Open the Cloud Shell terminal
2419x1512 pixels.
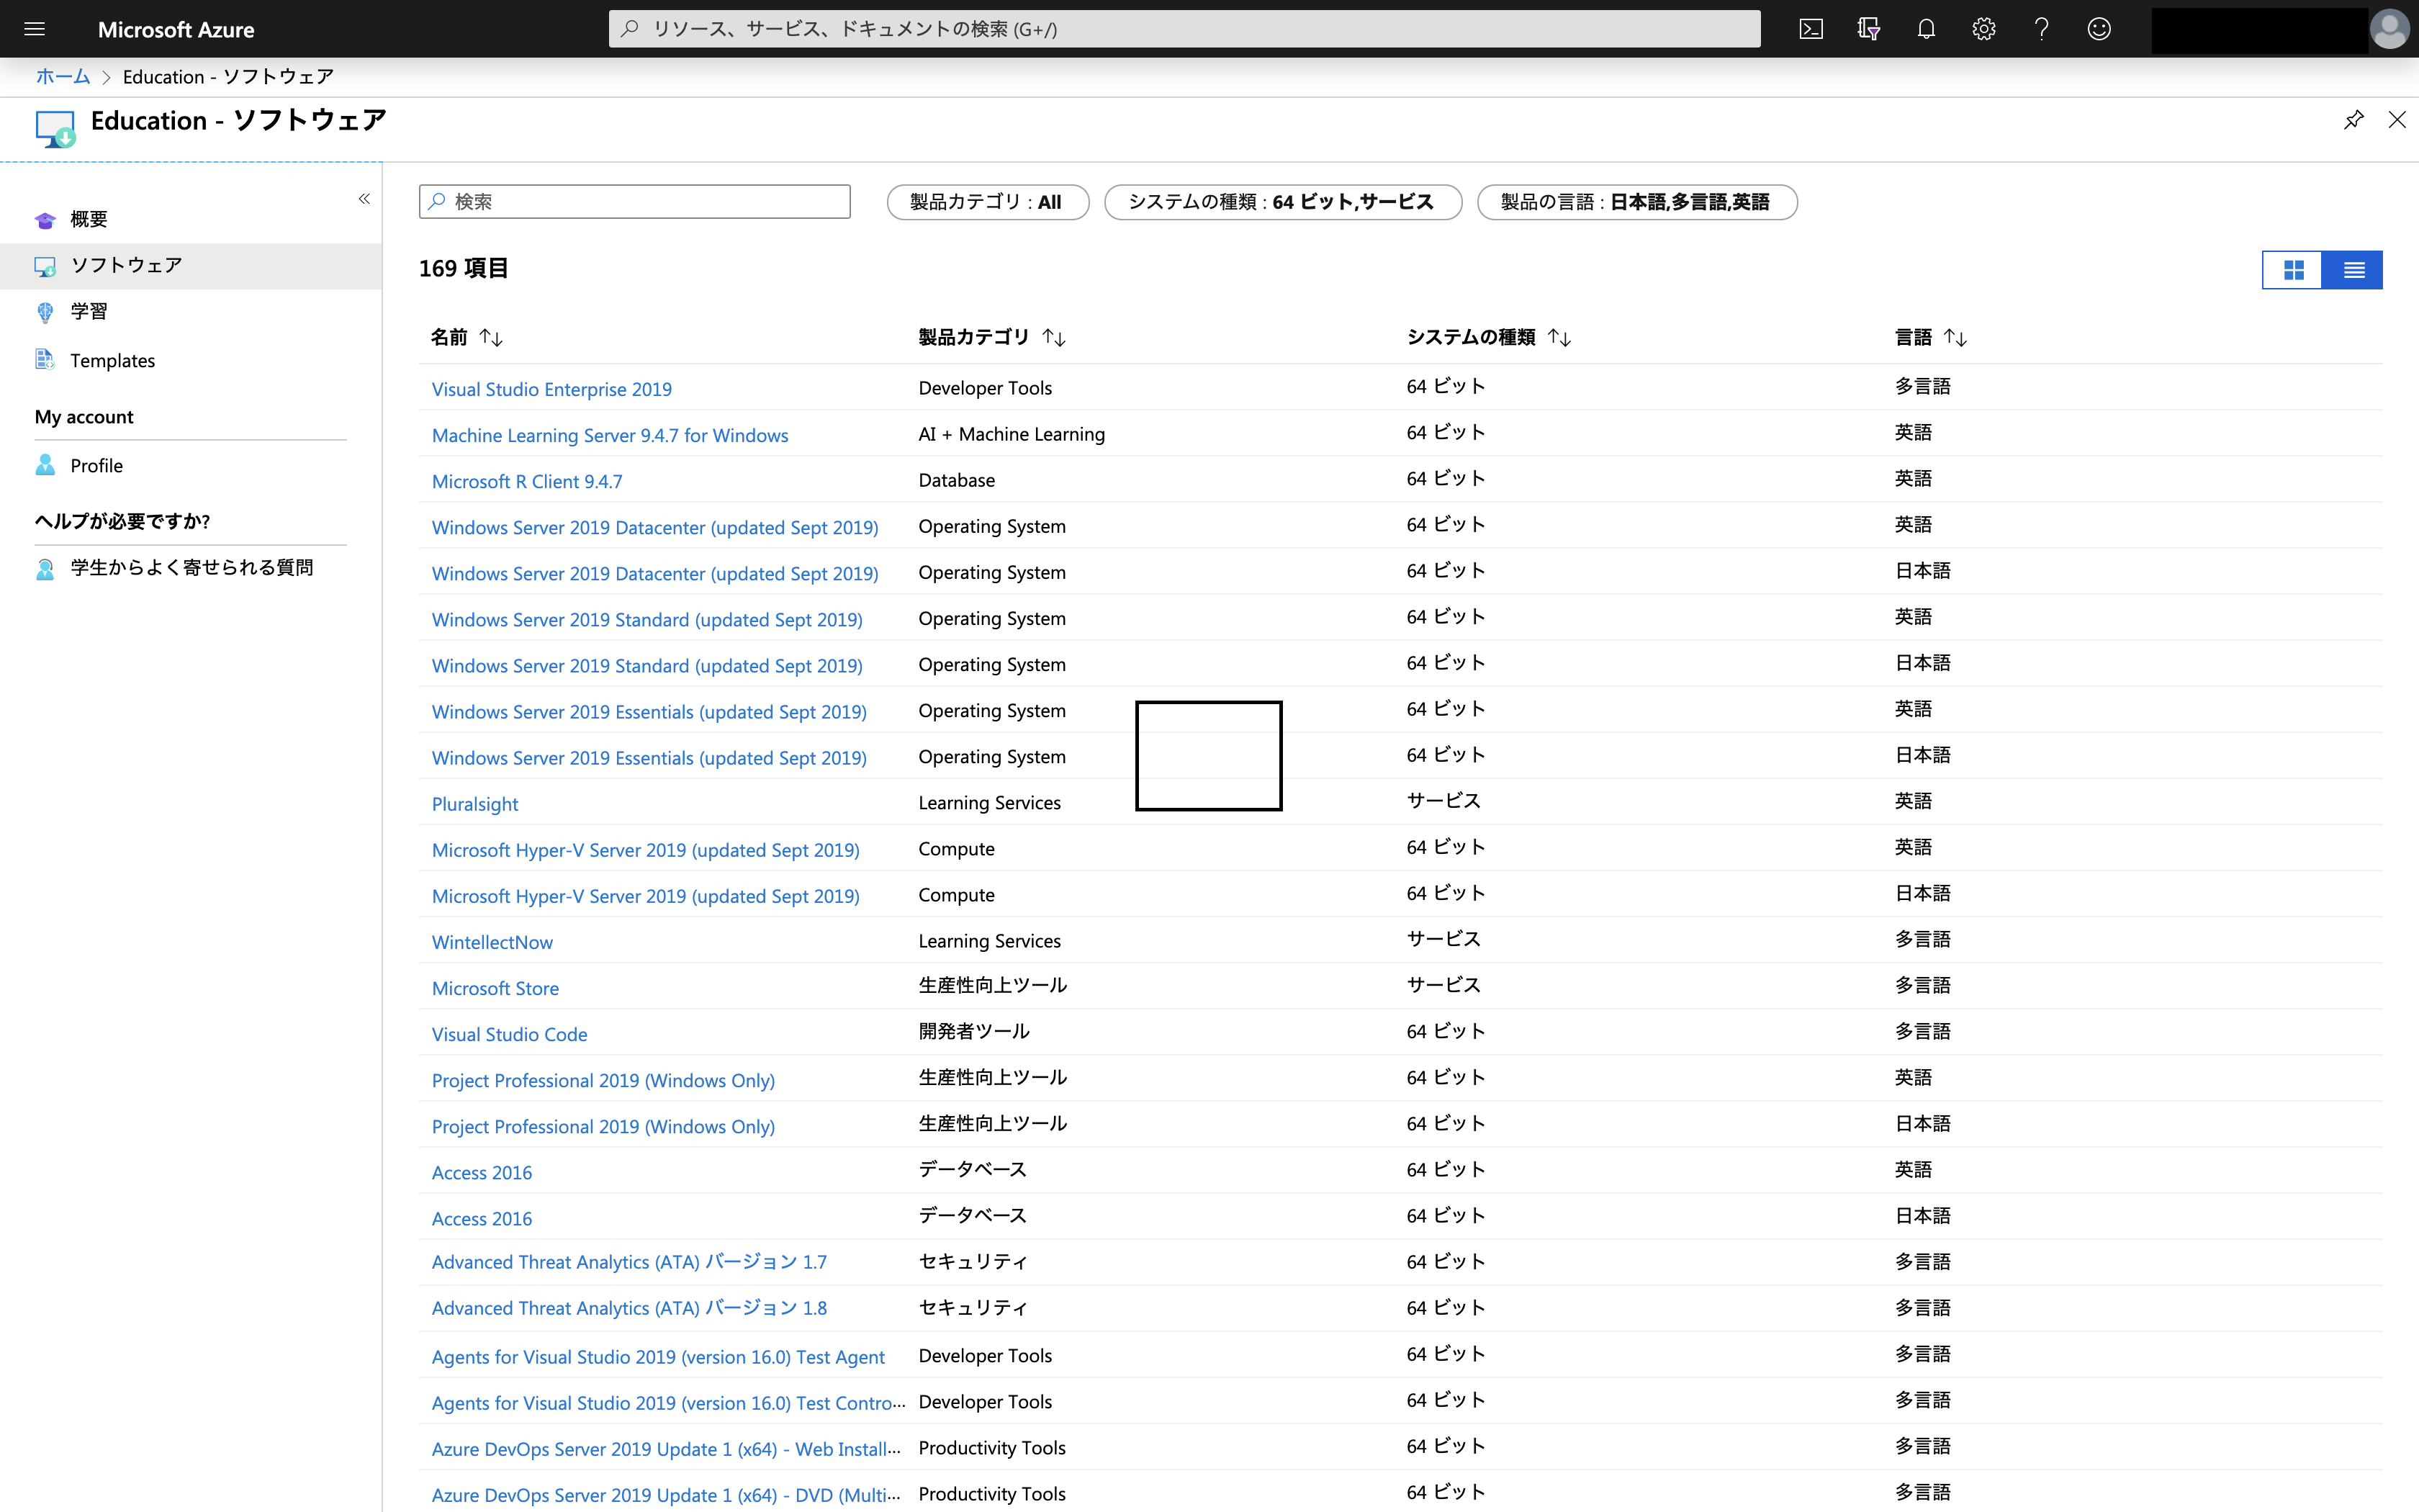coord(1811,28)
